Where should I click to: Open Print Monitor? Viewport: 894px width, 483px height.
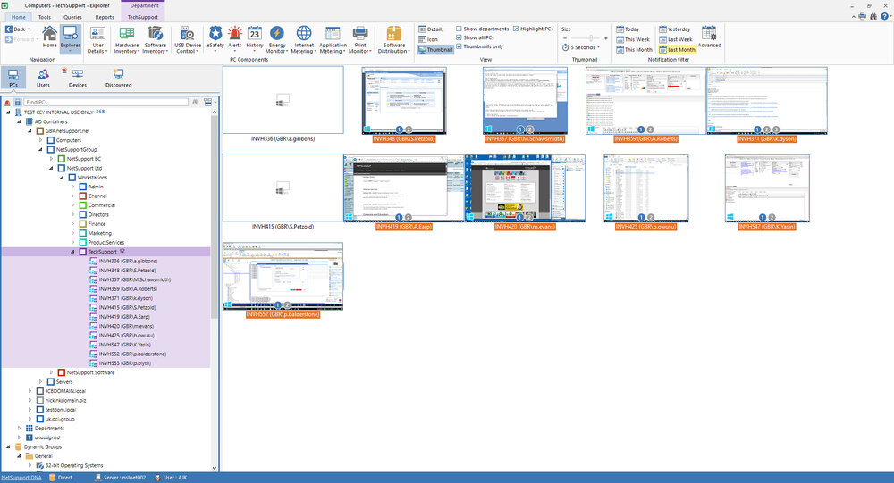[x=359, y=40]
